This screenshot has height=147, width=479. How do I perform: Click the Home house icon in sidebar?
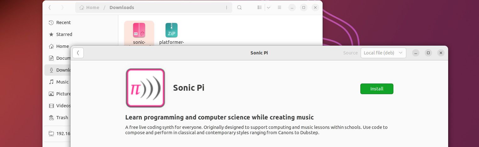tap(51, 46)
